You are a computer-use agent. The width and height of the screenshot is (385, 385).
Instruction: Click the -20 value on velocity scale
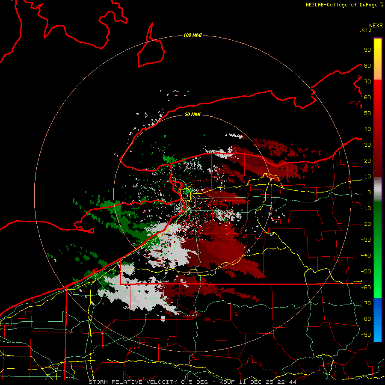tap(366, 224)
